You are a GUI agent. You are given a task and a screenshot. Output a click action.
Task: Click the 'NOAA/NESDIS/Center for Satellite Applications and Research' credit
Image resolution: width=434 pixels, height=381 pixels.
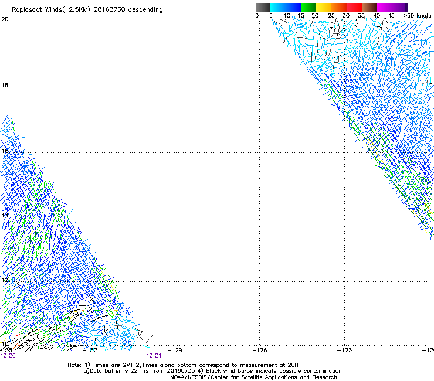(x=253, y=377)
